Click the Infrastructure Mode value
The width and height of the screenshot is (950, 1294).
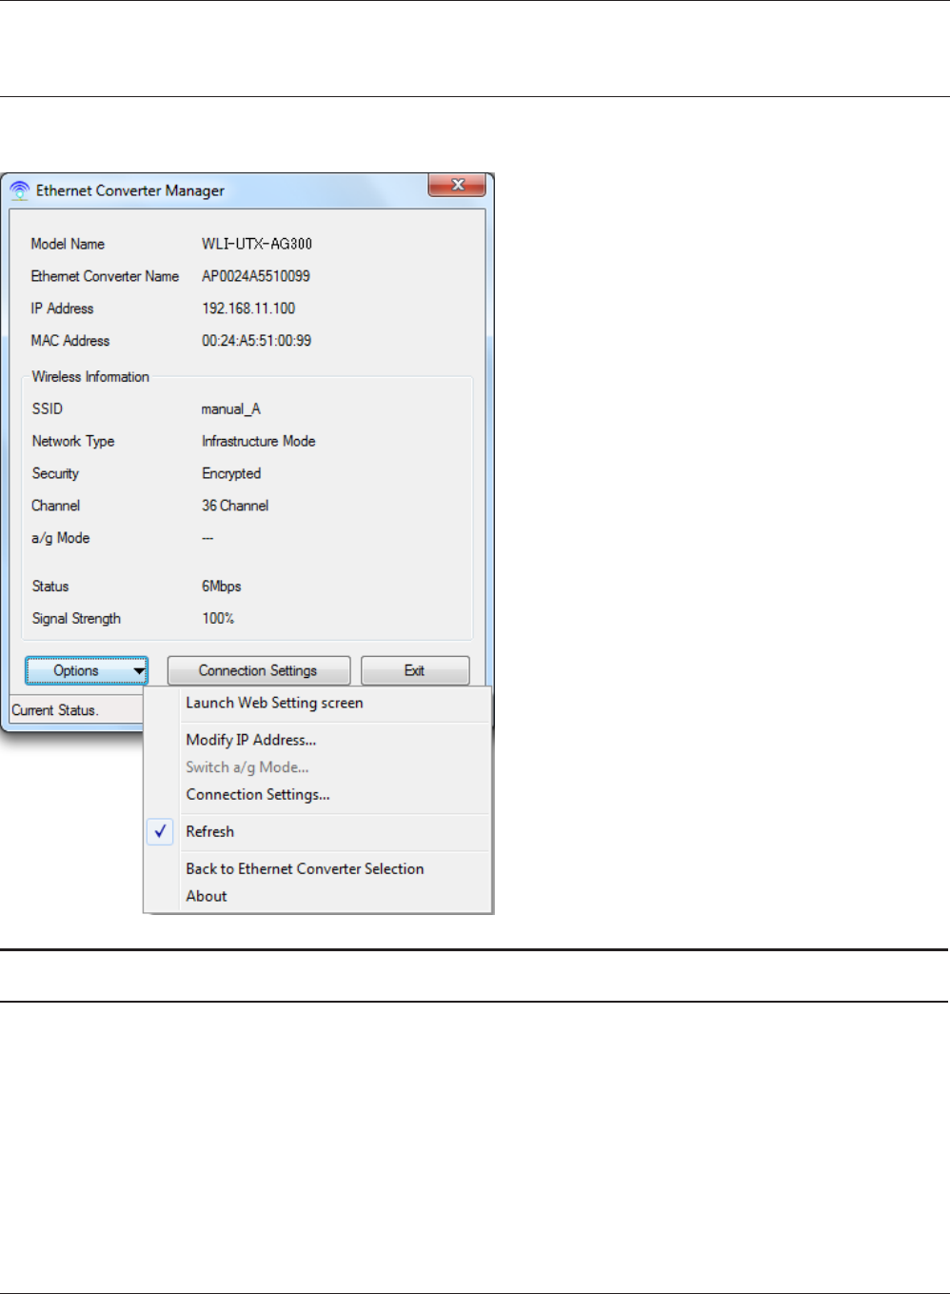tap(258, 442)
